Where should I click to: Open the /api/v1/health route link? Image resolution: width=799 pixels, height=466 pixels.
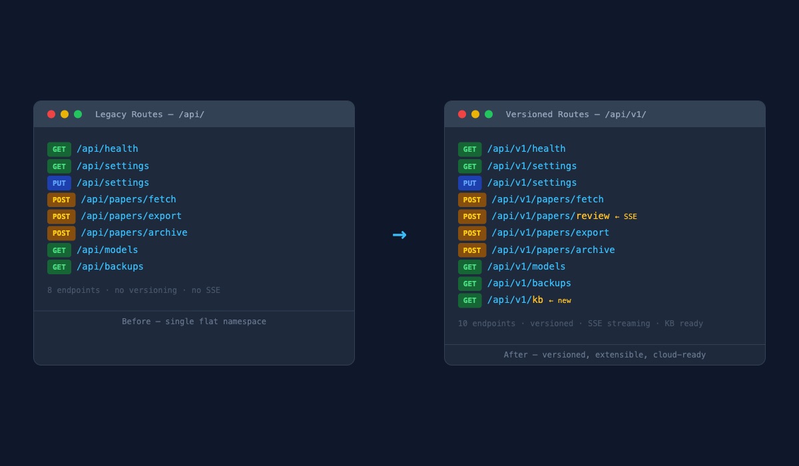[527, 149]
